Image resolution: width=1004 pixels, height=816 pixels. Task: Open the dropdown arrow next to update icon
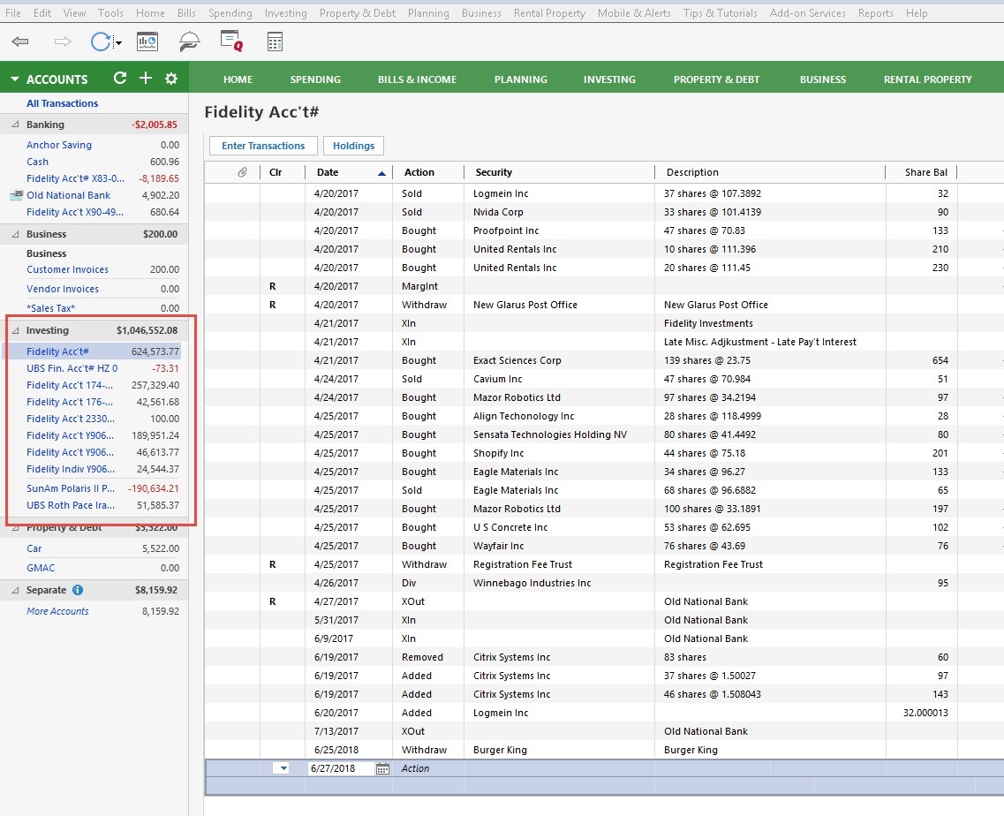pos(118,43)
